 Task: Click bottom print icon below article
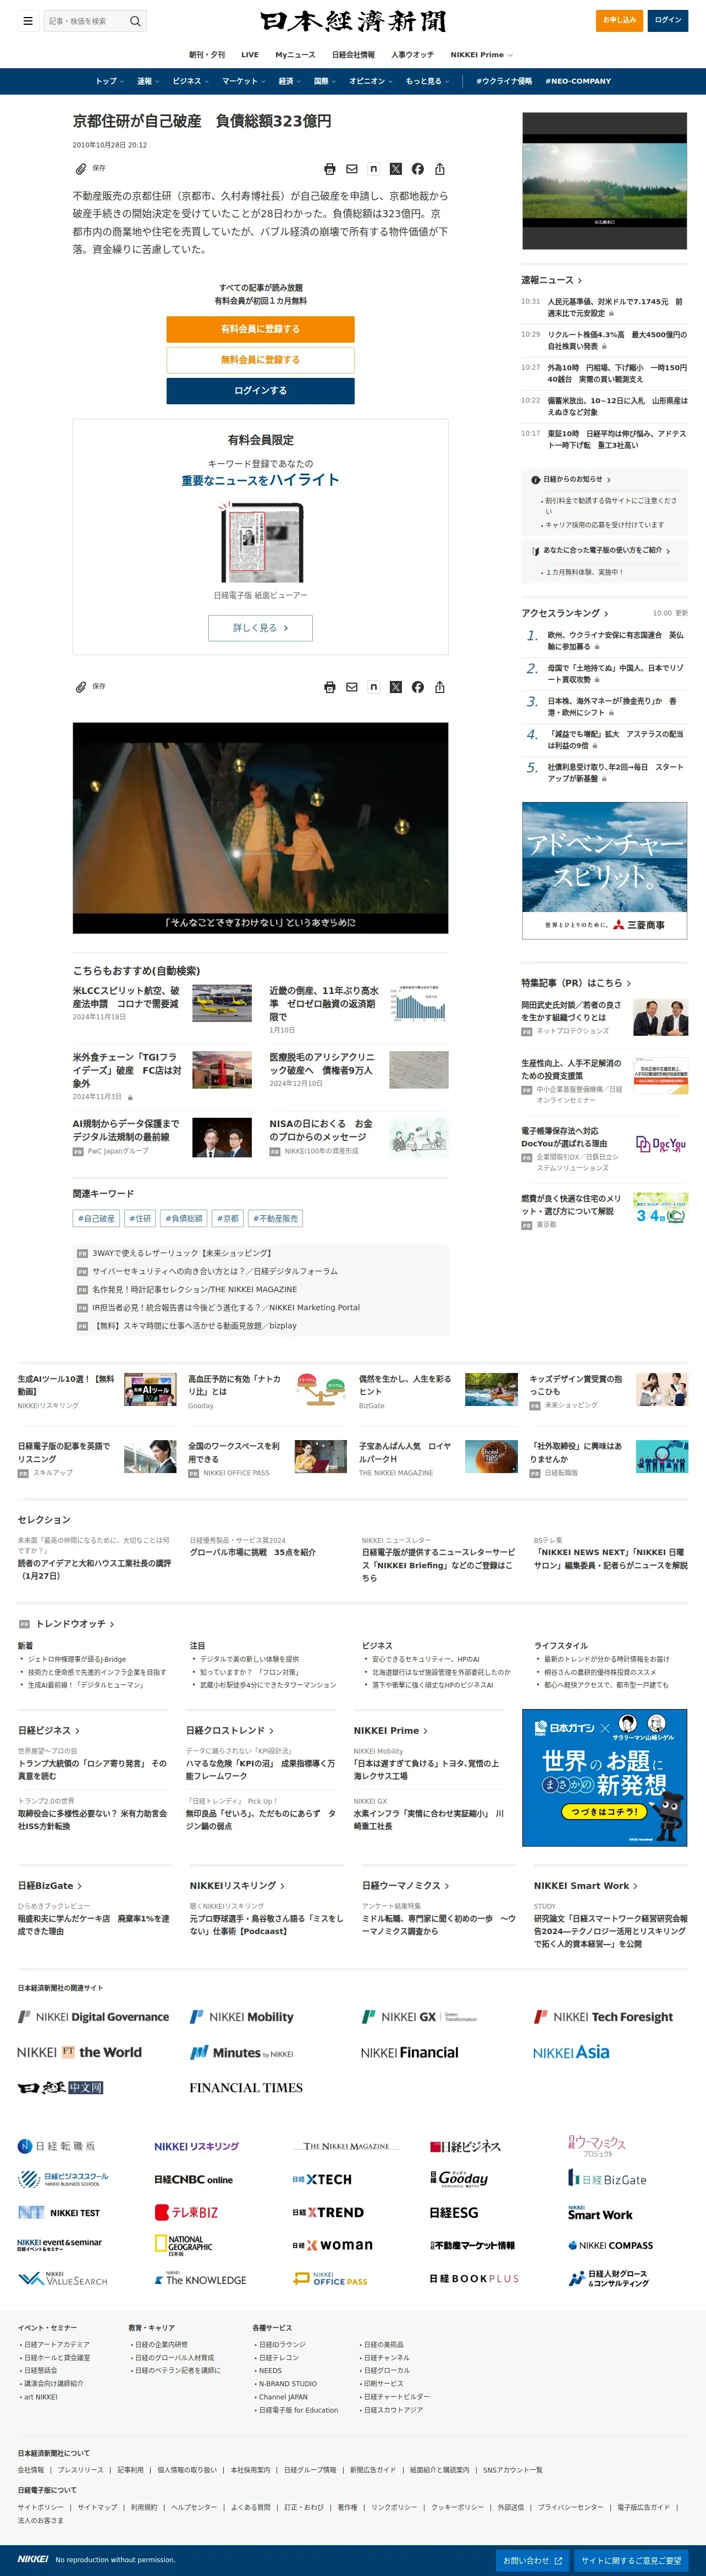330,687
